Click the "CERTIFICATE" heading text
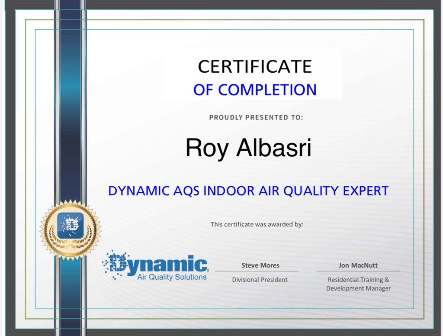 pos(255,67)
